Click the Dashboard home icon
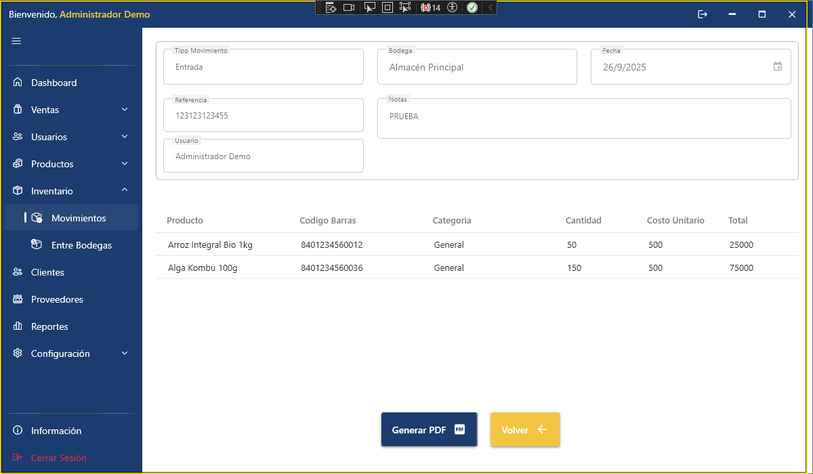 pyautogui.click(x=18, y=83)
